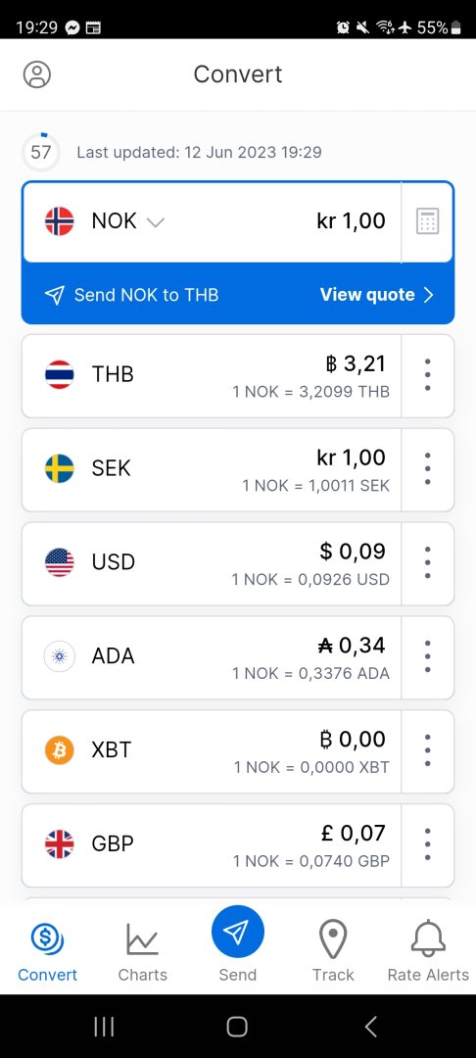Image resolution: width=476 pixels, height=1058 pixels.
Task: Open the Rate Alerts bell icon
Action: [428, 938]
